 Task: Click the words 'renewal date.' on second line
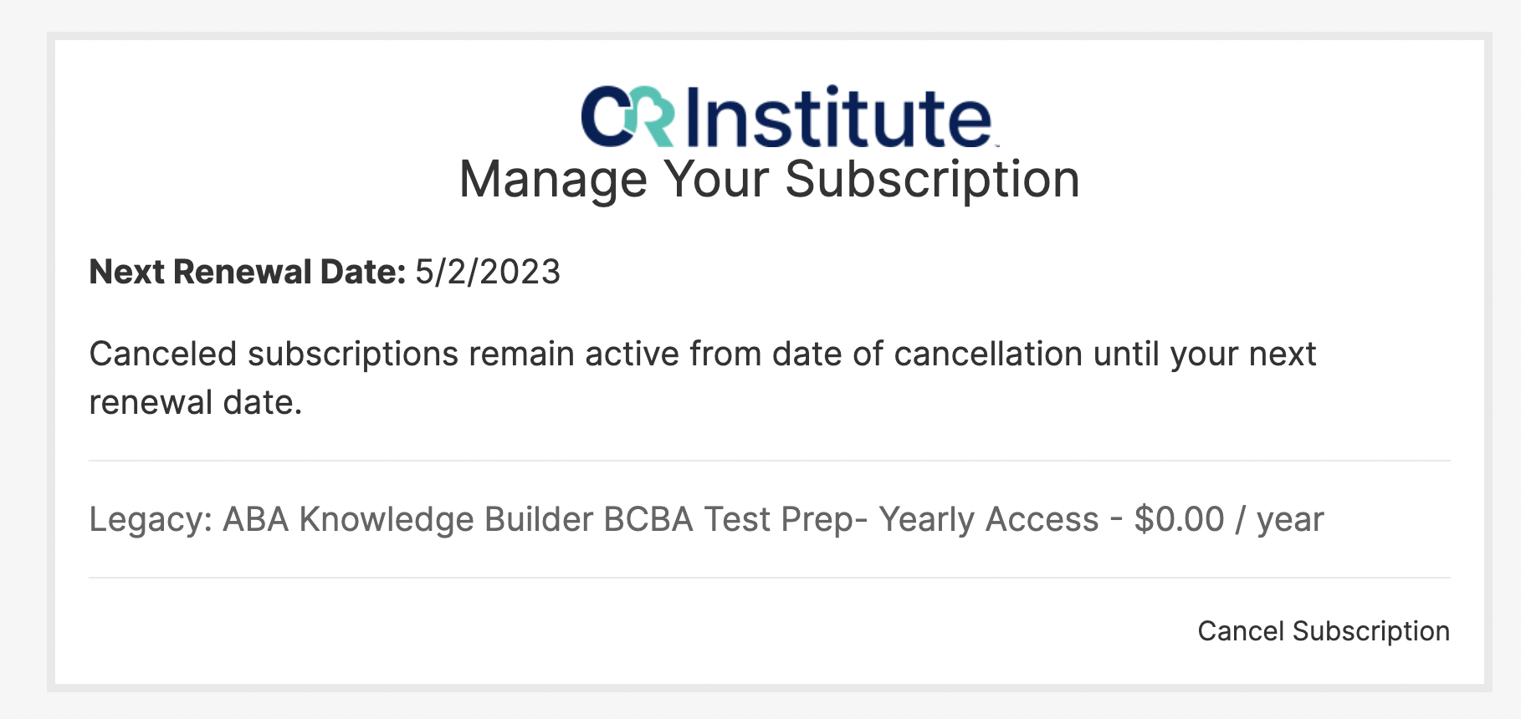[196, 402]
